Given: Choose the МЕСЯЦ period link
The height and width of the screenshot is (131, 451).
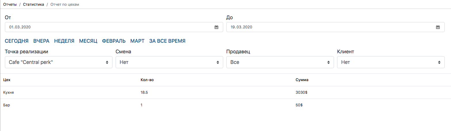Looking at the screenshot, I should pos(88,41).
